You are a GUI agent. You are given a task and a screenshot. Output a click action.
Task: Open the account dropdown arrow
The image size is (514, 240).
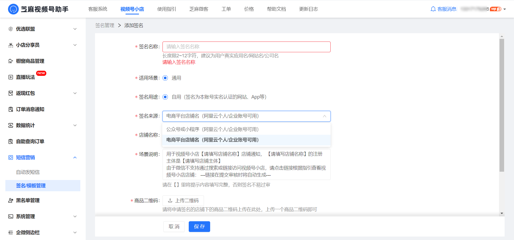pyautogui.click(x=505, y=9)
